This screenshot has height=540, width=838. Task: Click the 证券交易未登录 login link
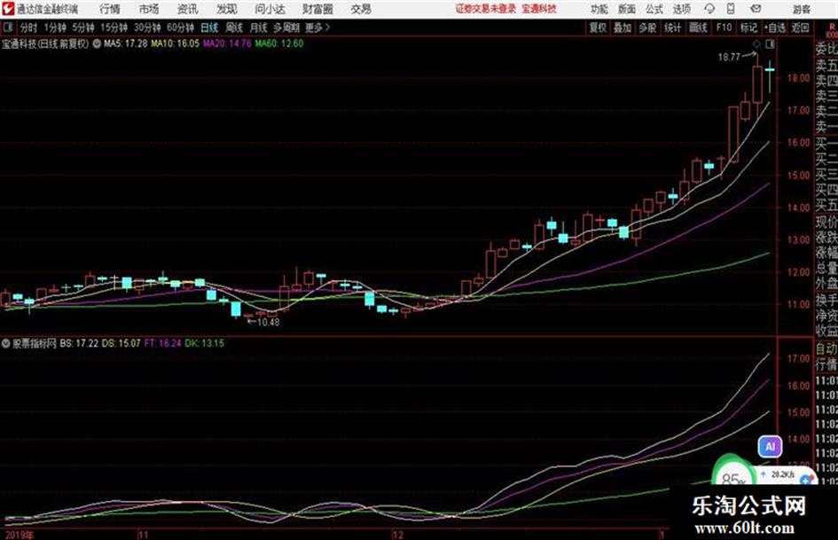pos(486,9)
